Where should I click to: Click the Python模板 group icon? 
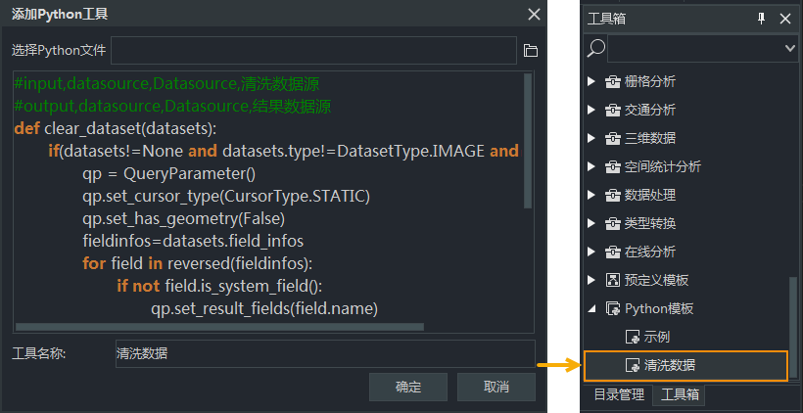[612, 308]
